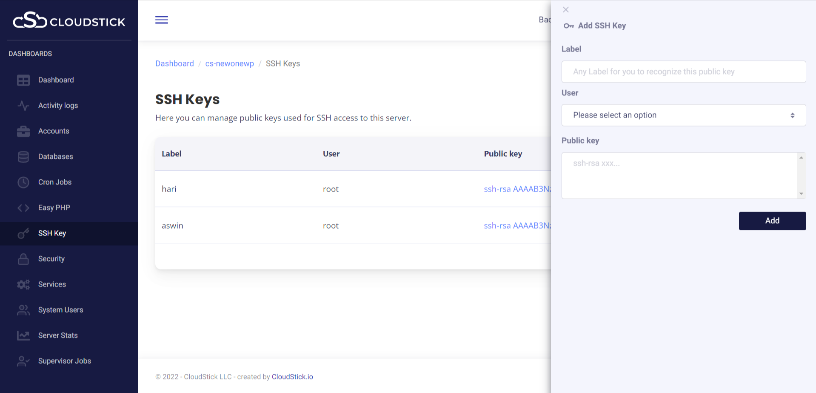
Task: Click the Label input field
Action: point(683,72)
